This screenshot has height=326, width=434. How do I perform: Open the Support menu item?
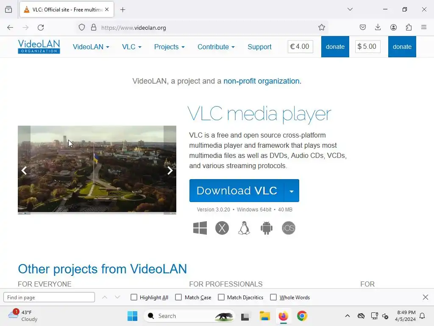[259, 47]
